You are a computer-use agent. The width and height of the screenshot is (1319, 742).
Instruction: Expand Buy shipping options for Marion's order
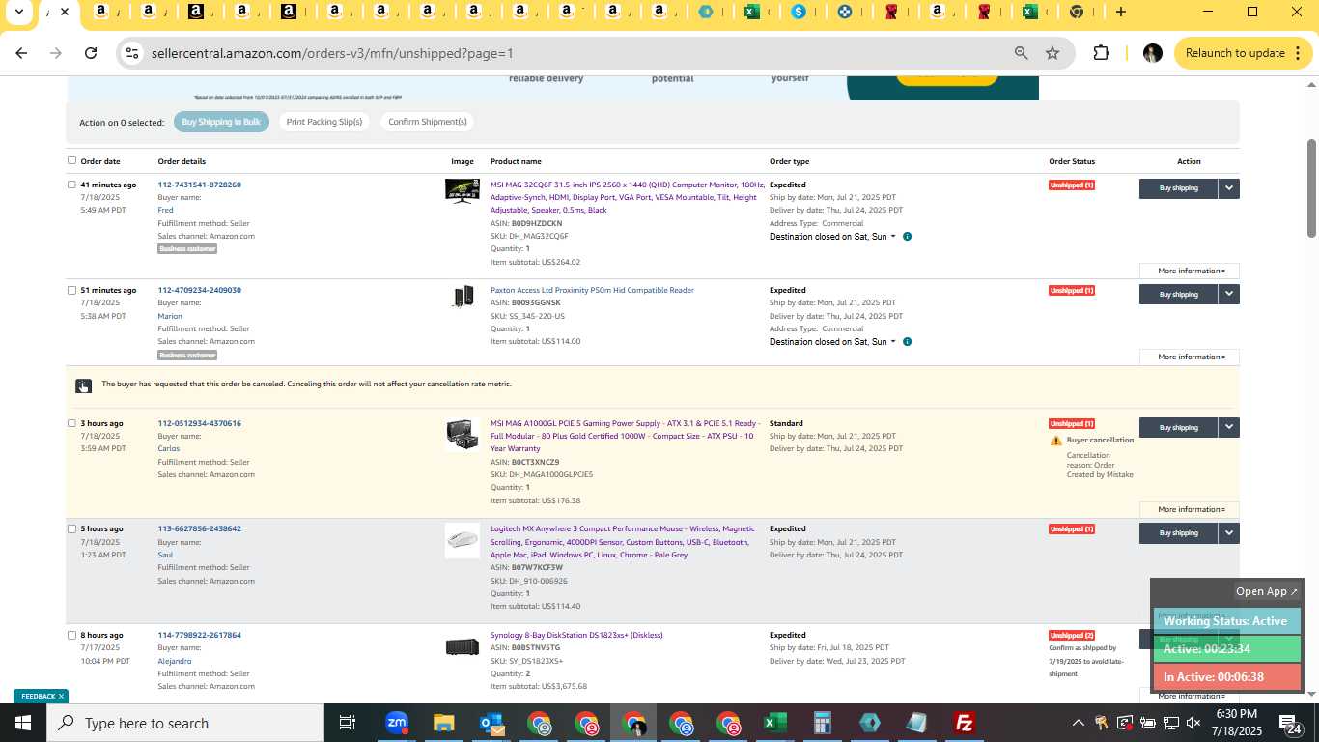click(x=1228, y=294)
